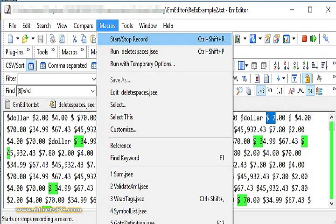Expand the Open file dropdown arrow
Screen dimensions: 336x224
[x=33, y=39]
